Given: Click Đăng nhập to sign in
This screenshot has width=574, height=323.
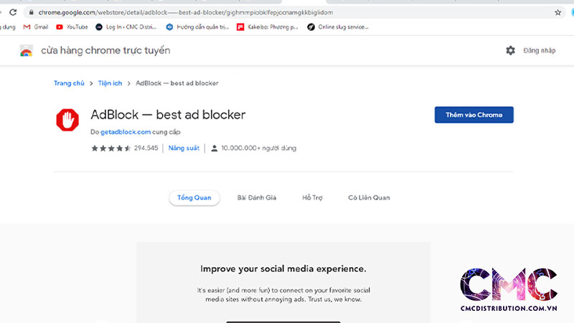Looking at the screenshot, I should click(x=540, y=50).
